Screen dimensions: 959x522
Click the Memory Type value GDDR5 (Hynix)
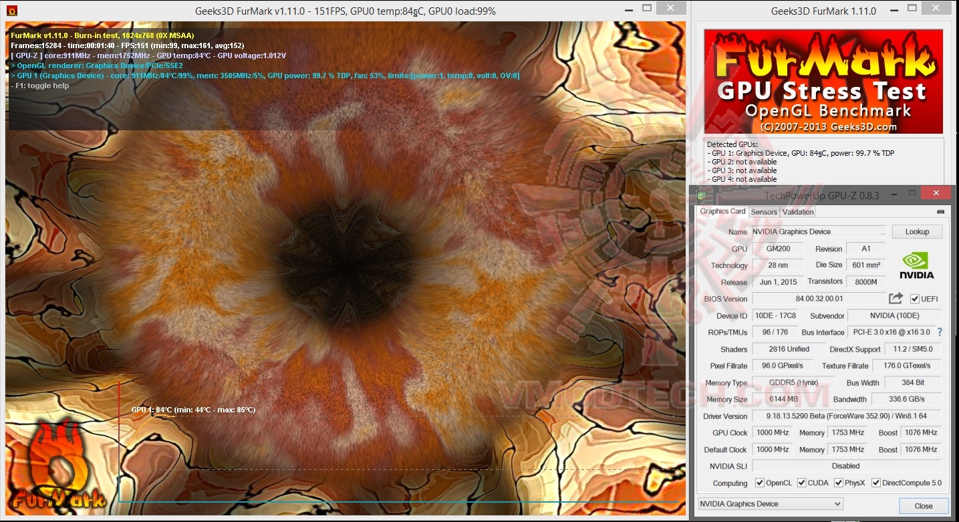pyautogui.click(x=793, y=382)
